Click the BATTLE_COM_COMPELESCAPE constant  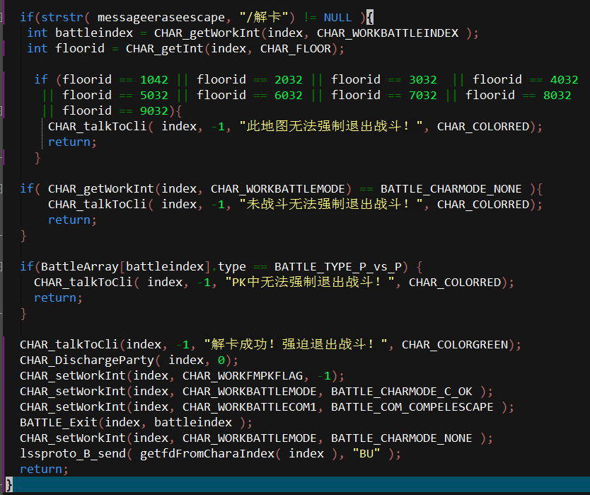click(x=412, y=407)
